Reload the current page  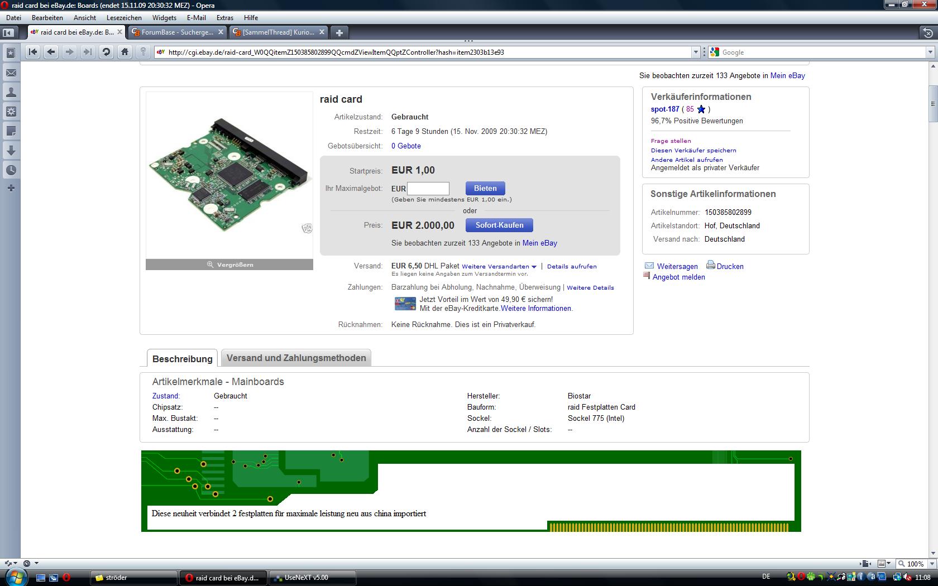point(106,52)
